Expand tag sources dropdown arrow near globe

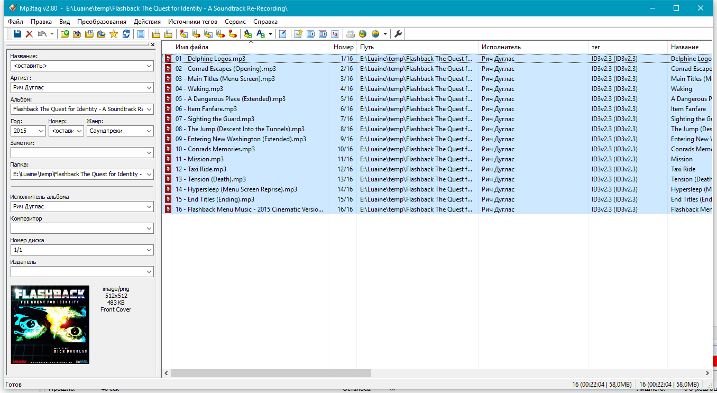coord(385,34)
